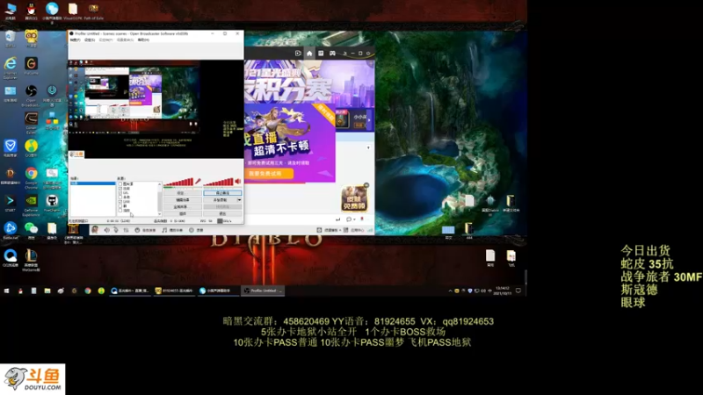Click the taskbar clock
Screen dimensions: 703x395
pyautogui.click(x=502, y=291)
